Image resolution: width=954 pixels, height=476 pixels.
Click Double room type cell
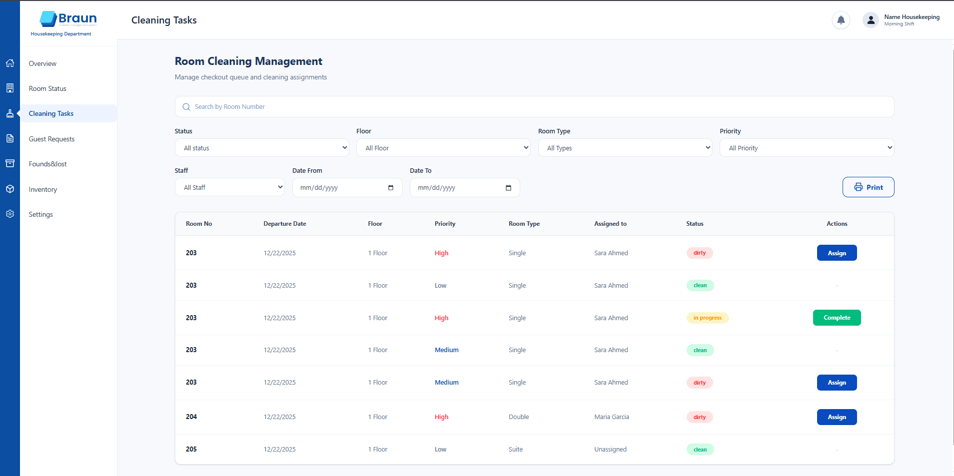point(519,417)
